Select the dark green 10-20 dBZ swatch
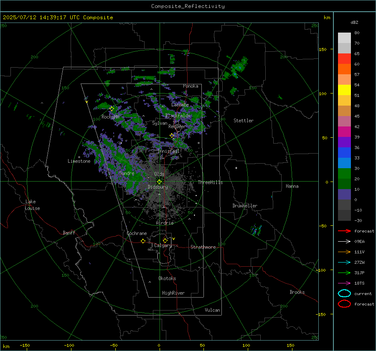Image resolution: width=376 pixels, height=351 pixels. [x=344, y=184]
